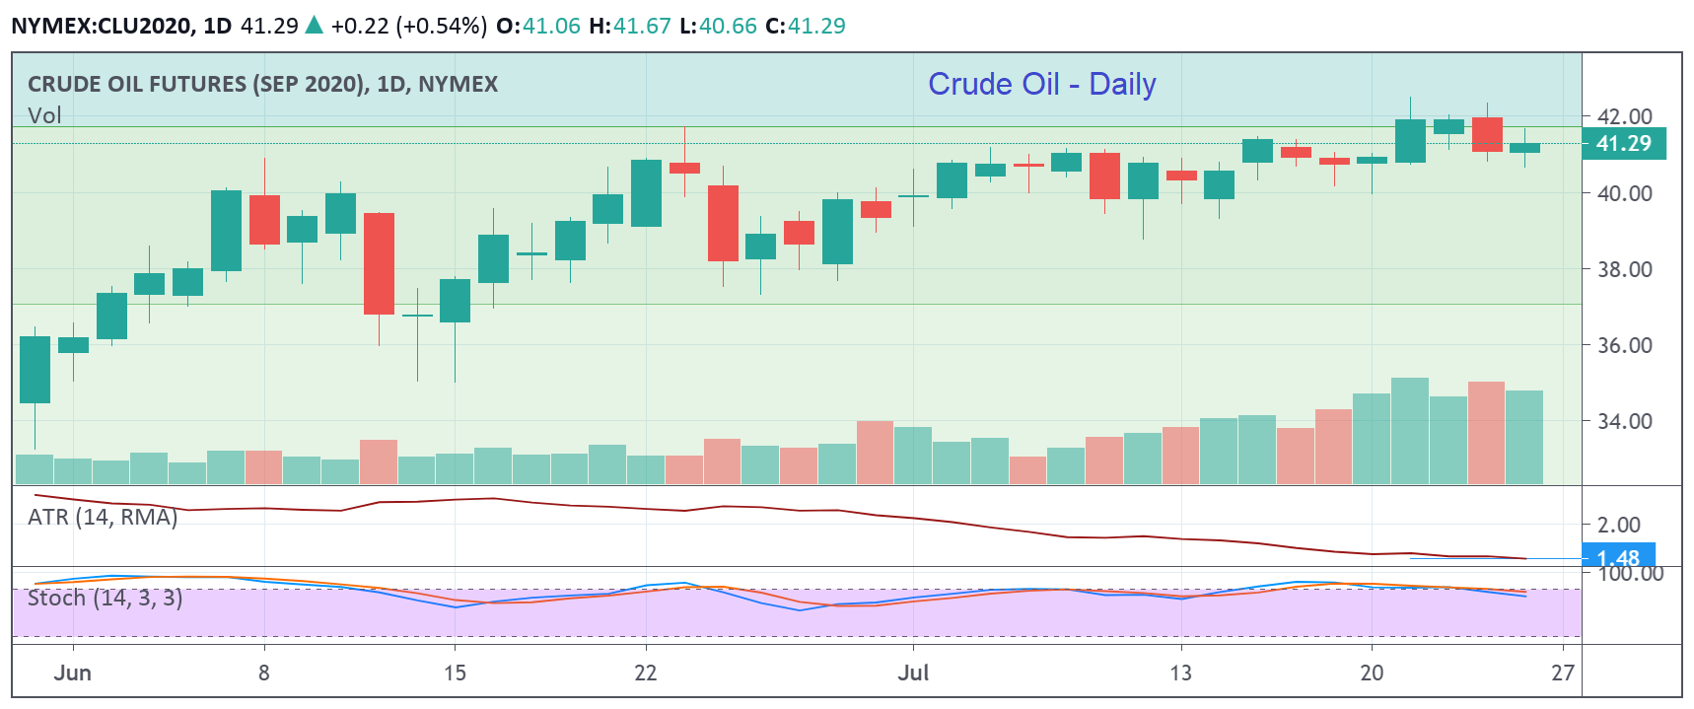The height and width of the screenshot is (709, 1694).
Task: Click the green up-triangle beside 41.29
Action: point(315,26)
